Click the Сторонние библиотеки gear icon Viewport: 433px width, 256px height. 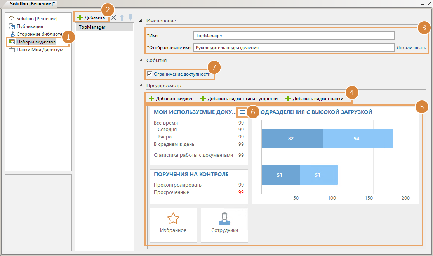(12, 34)
